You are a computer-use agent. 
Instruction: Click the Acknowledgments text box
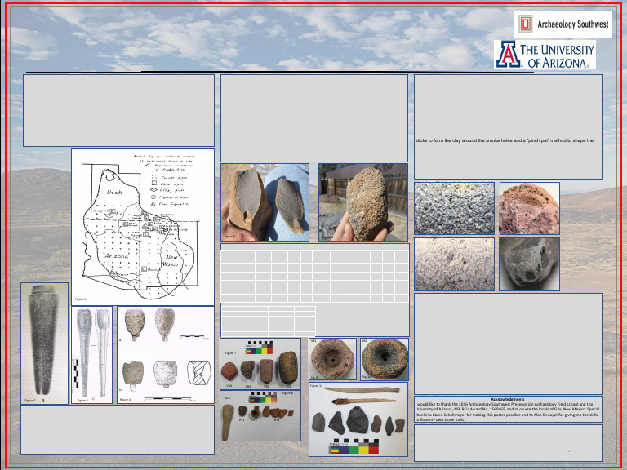click(508, 409)
